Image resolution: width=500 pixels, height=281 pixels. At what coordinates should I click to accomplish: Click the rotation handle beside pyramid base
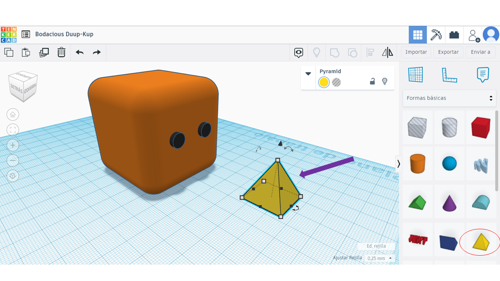coord(296,208)
